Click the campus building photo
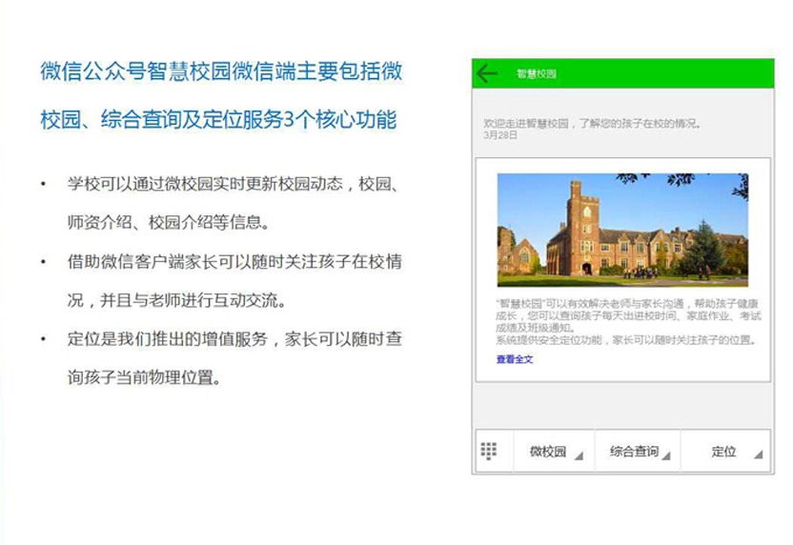The height and width of the screenshot is (545, 793). tap(622, 230)
